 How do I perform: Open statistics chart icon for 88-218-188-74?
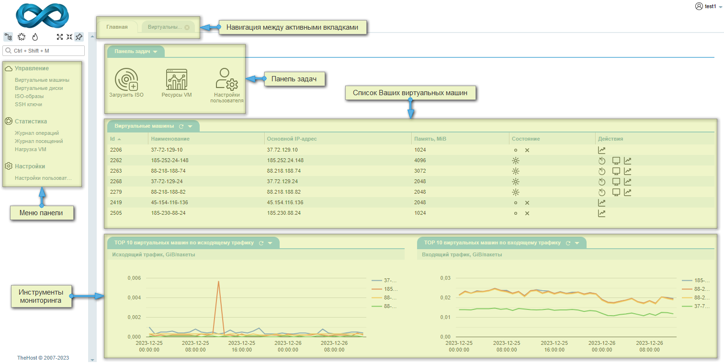[x=627, y=171]
